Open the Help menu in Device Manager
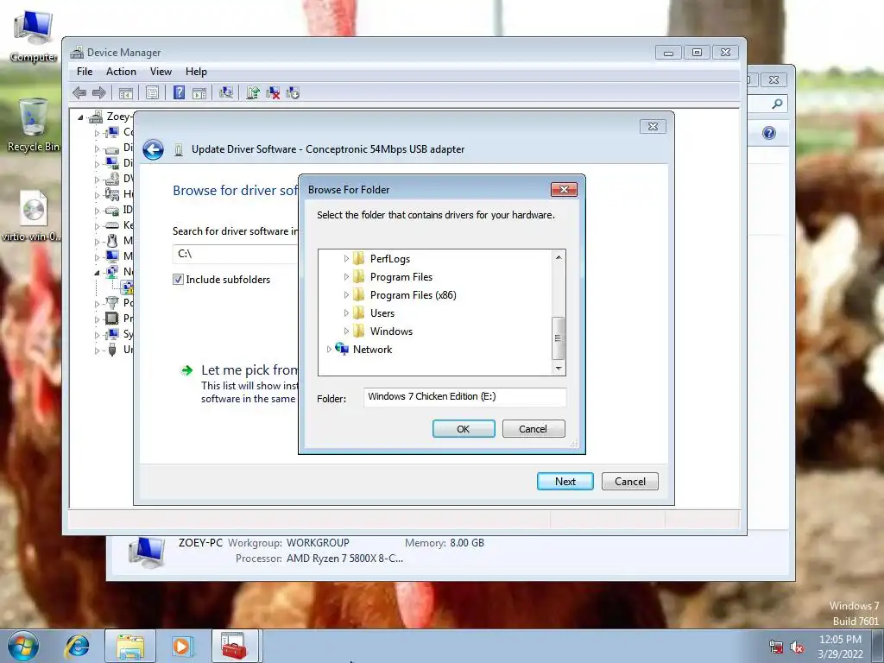Screen dimensions: 884x663 [x=196, y=72]
